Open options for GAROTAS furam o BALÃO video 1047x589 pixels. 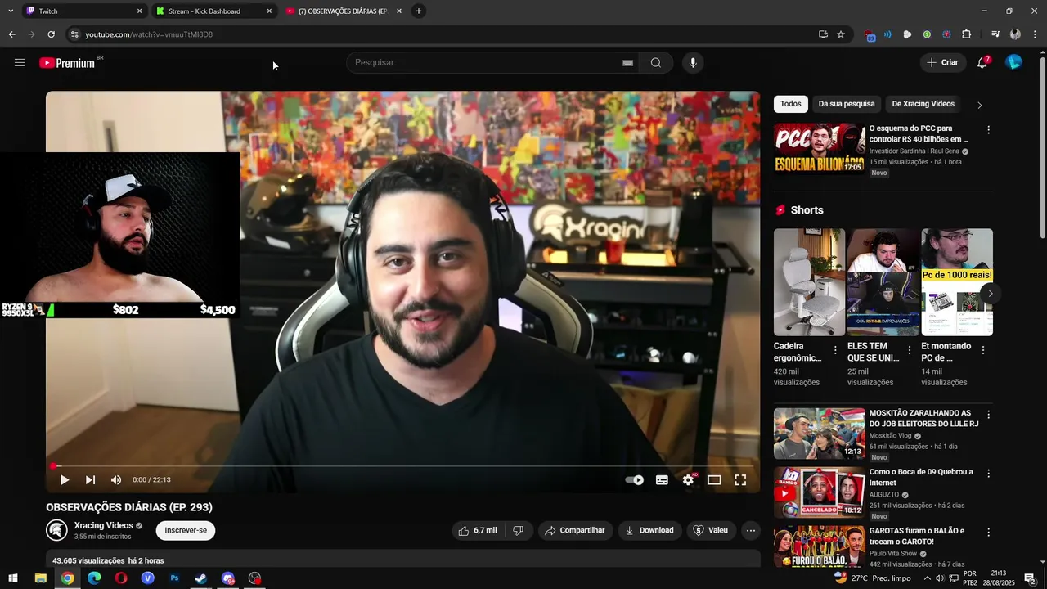point(988,533)
